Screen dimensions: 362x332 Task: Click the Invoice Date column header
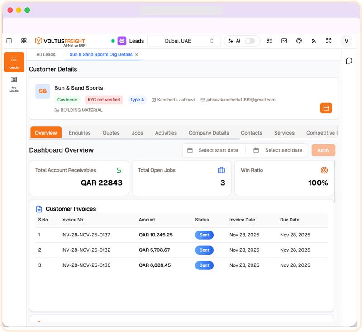[x=242, y=220]
